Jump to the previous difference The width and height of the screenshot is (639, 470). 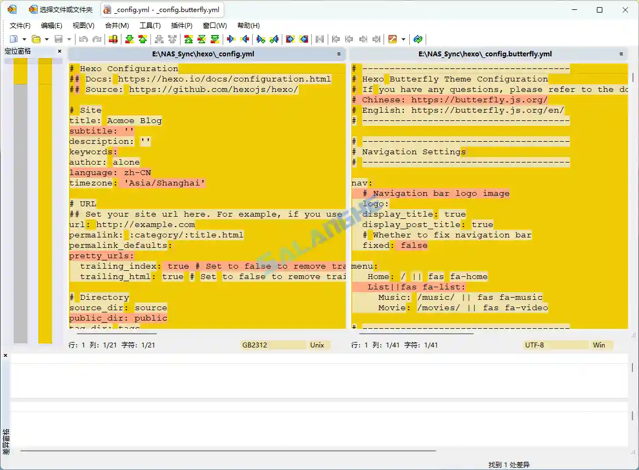pos(143,39)
